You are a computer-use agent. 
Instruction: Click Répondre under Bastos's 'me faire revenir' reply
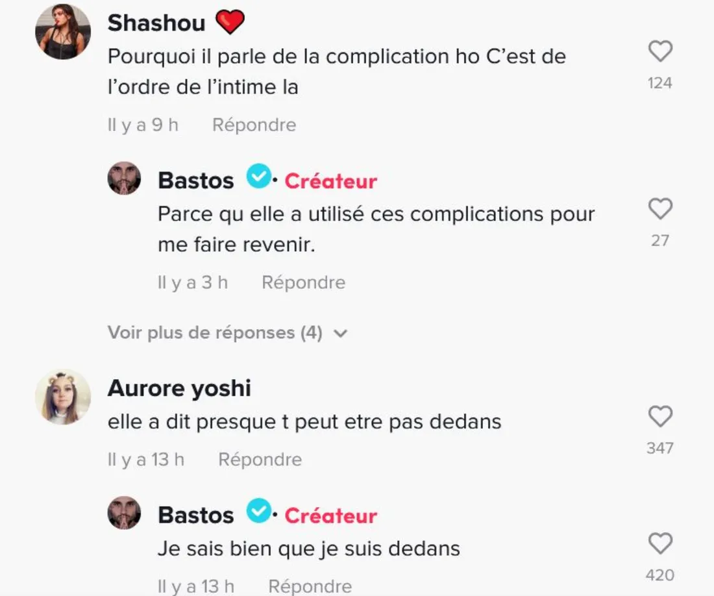303,282
